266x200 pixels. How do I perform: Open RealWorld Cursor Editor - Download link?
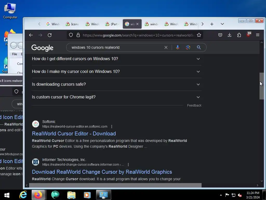pyautogui.click(x=74, y=134)
